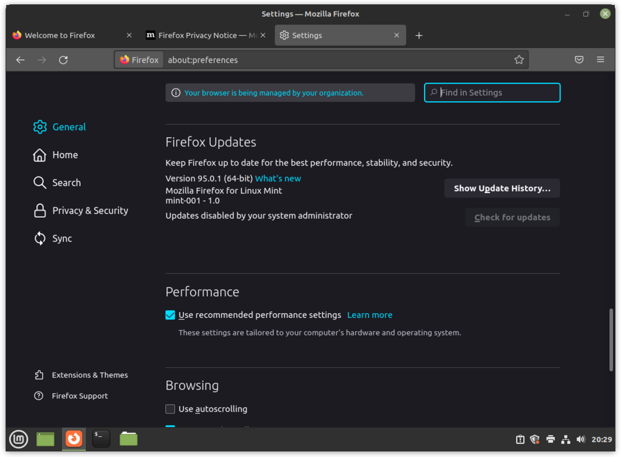Screen dimensions: 621x457
Task: Launch the terminal from the taskbar
Action: (101, 439)
